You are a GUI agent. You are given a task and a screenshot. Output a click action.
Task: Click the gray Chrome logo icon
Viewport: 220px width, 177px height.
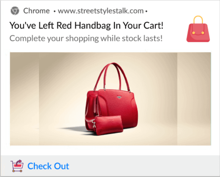pyautogui.click(x=15, y=11)
